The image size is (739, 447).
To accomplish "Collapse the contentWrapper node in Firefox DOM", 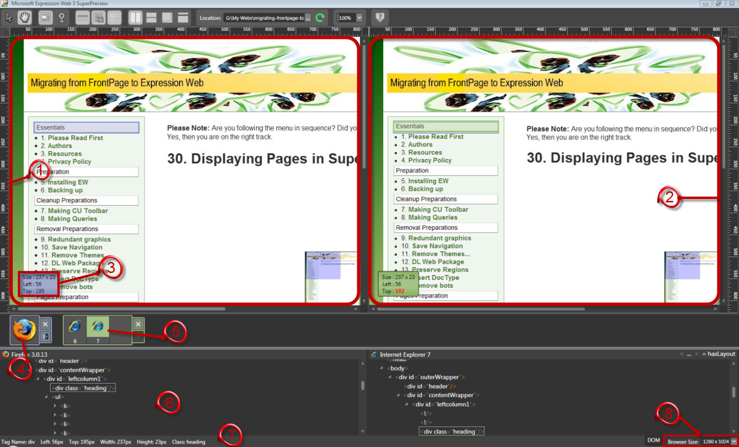I will (x=30, y=370).
